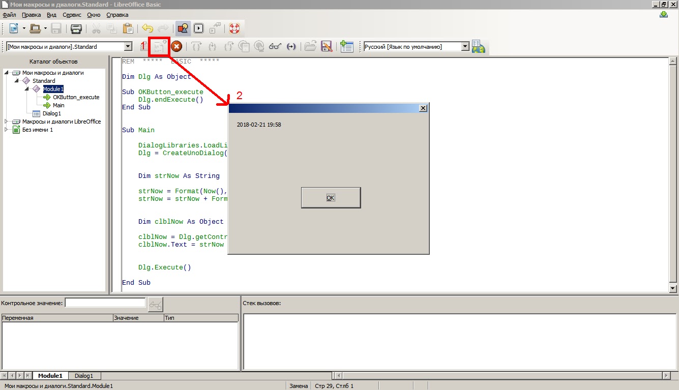
Task: Expand the Без имени 1 node
Action: pos(7,130)
